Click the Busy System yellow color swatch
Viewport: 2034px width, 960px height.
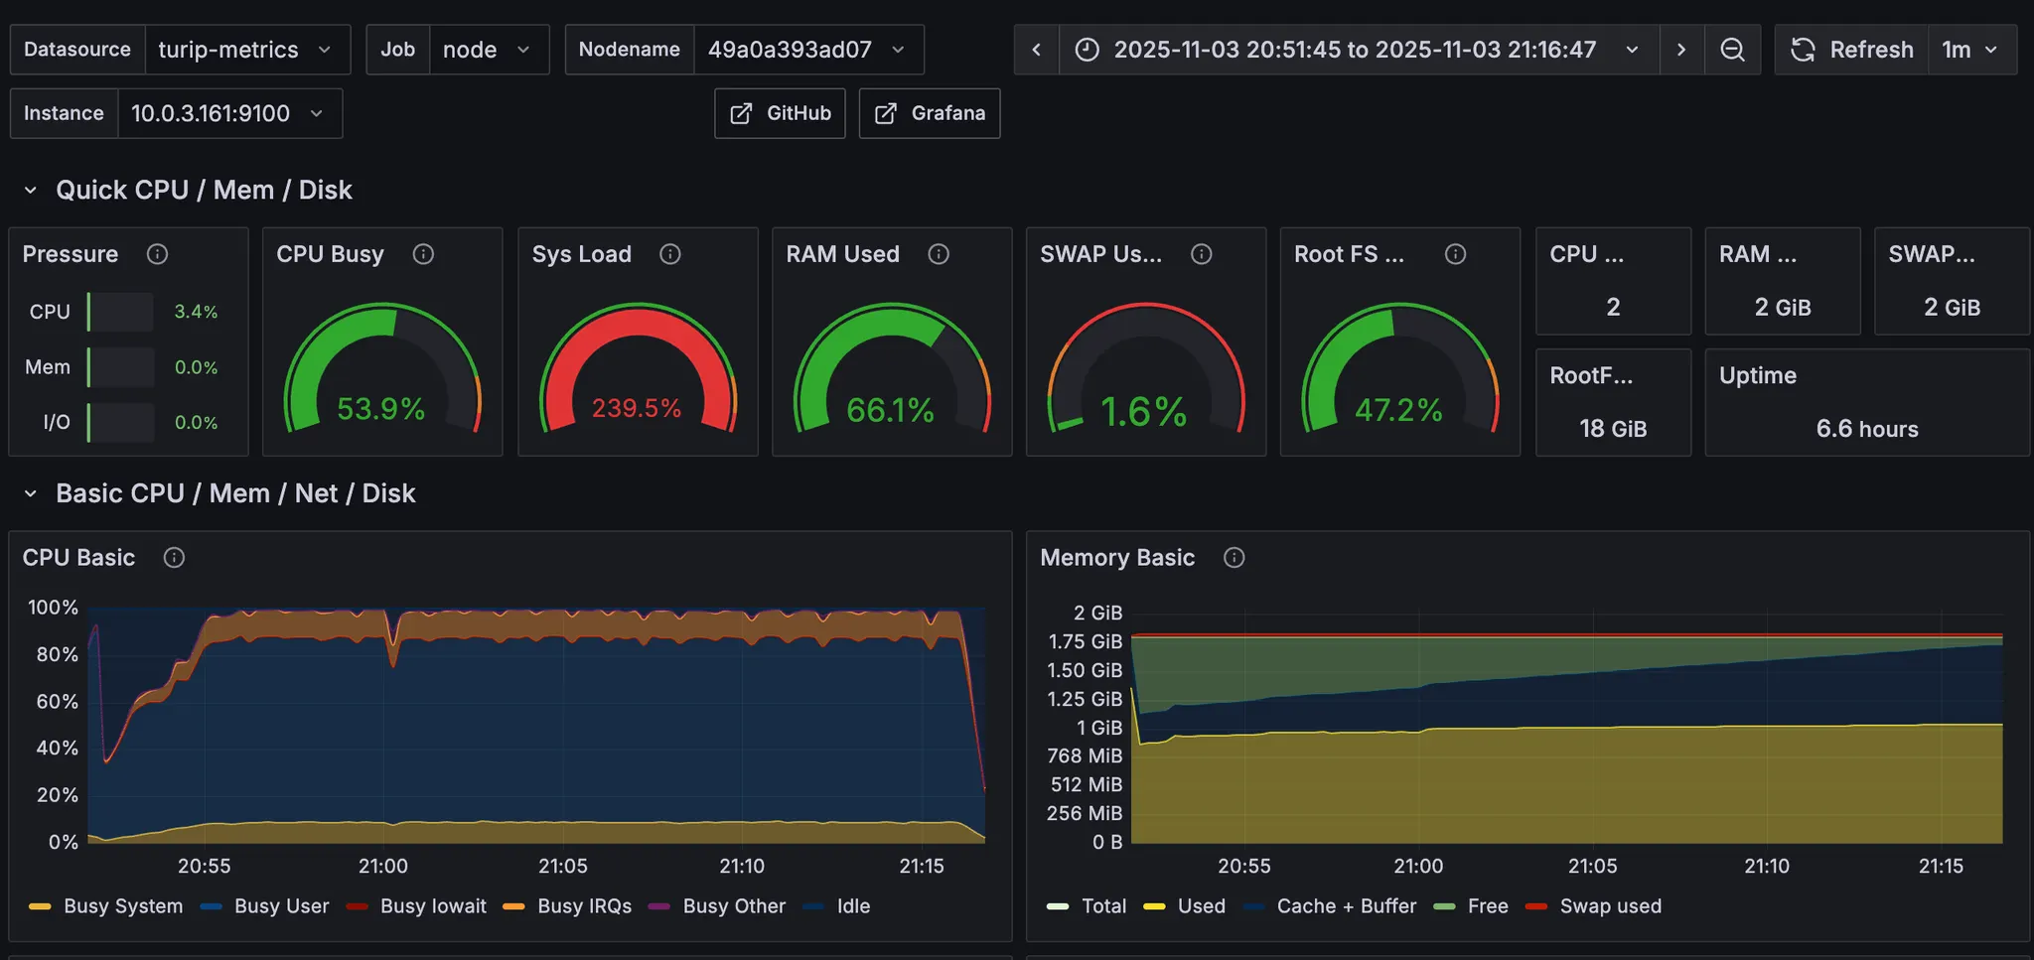(40, 906)
